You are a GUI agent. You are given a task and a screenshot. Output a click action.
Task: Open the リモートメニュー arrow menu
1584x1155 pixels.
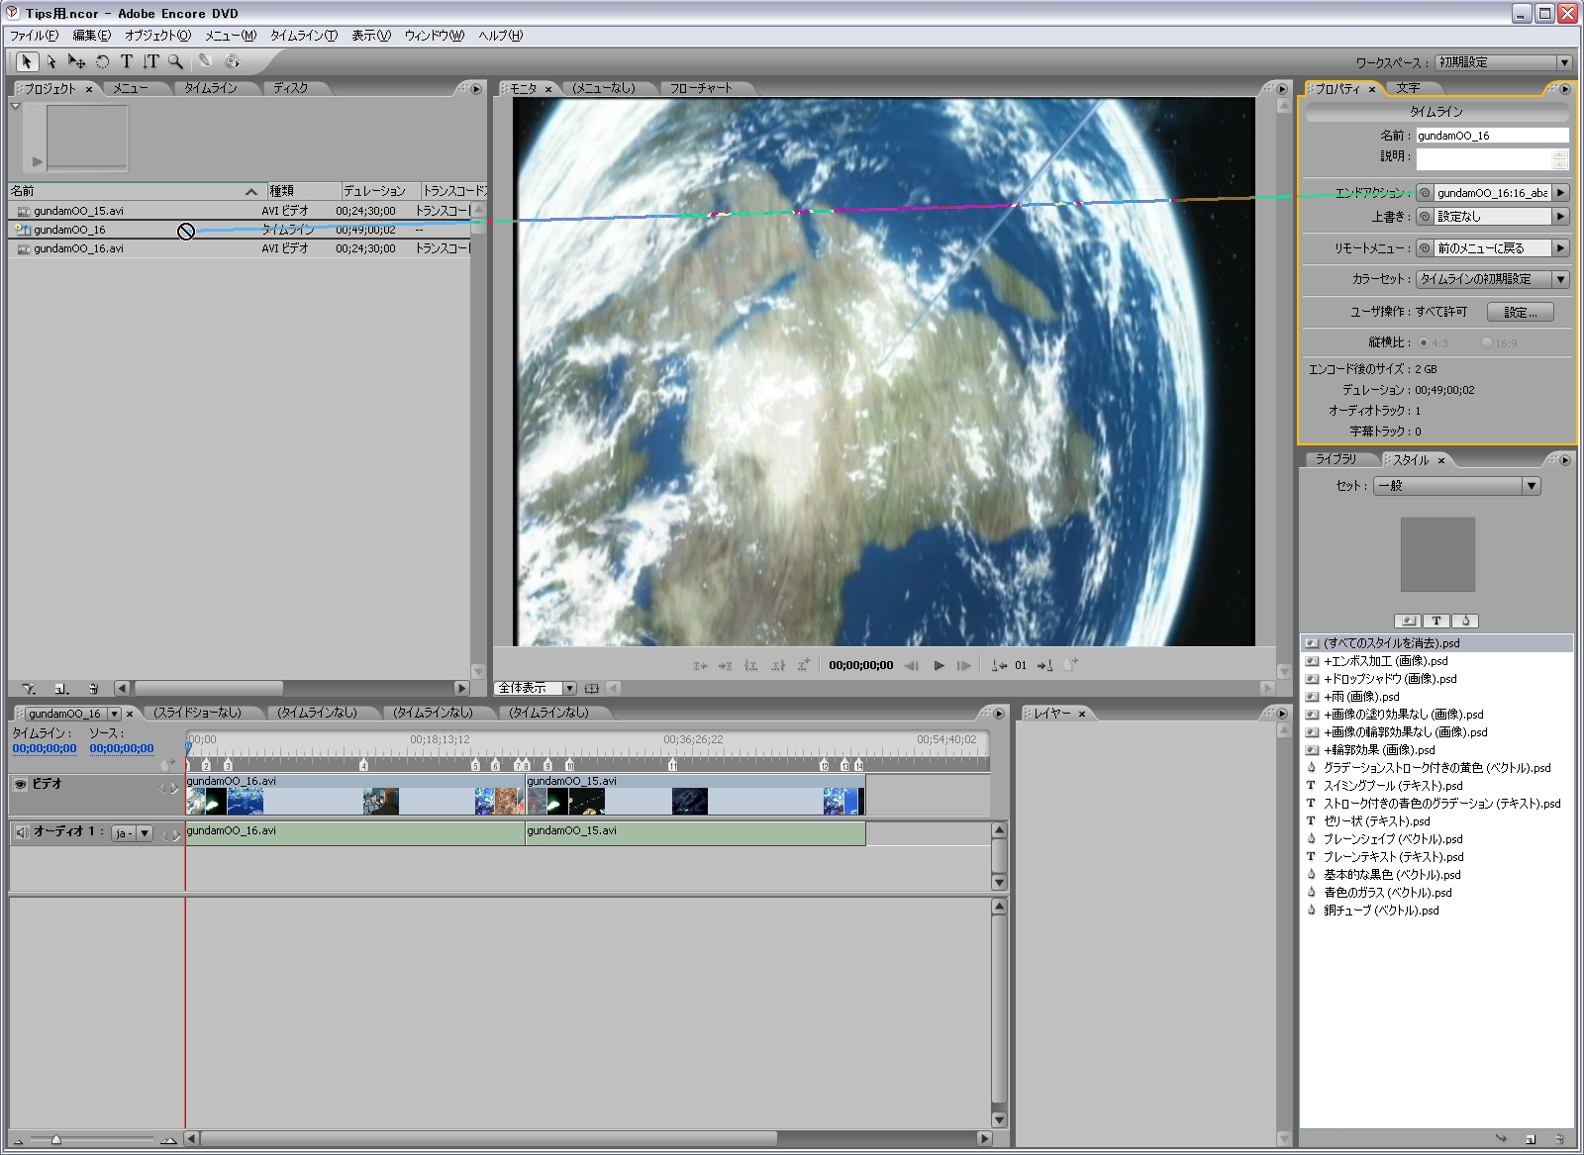click(1561, 248)
